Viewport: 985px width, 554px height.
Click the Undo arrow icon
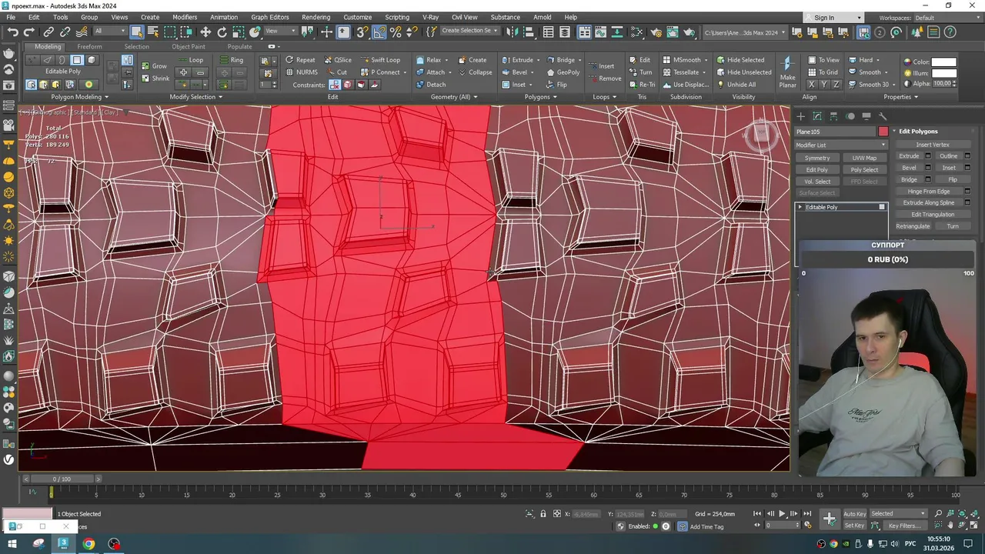[x=13, y=32]
